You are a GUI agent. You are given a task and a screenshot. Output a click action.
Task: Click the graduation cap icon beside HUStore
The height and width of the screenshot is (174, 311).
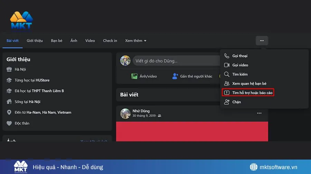tap(9, 80)
